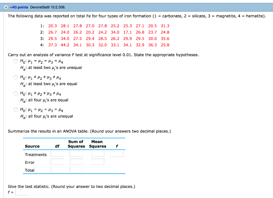Click the Treatments Mean Squares field
The image size is (273, 198).
[98, 153]
